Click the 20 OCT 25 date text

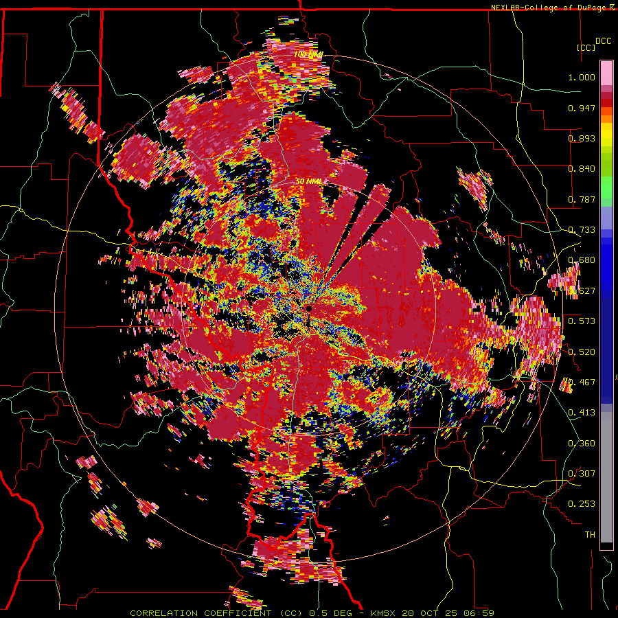(430, 613)
